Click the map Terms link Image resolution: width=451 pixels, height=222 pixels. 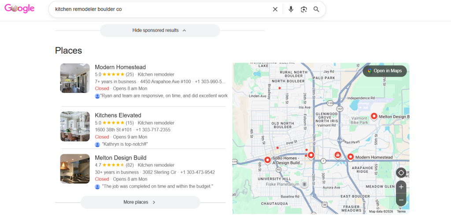(401, 211)
